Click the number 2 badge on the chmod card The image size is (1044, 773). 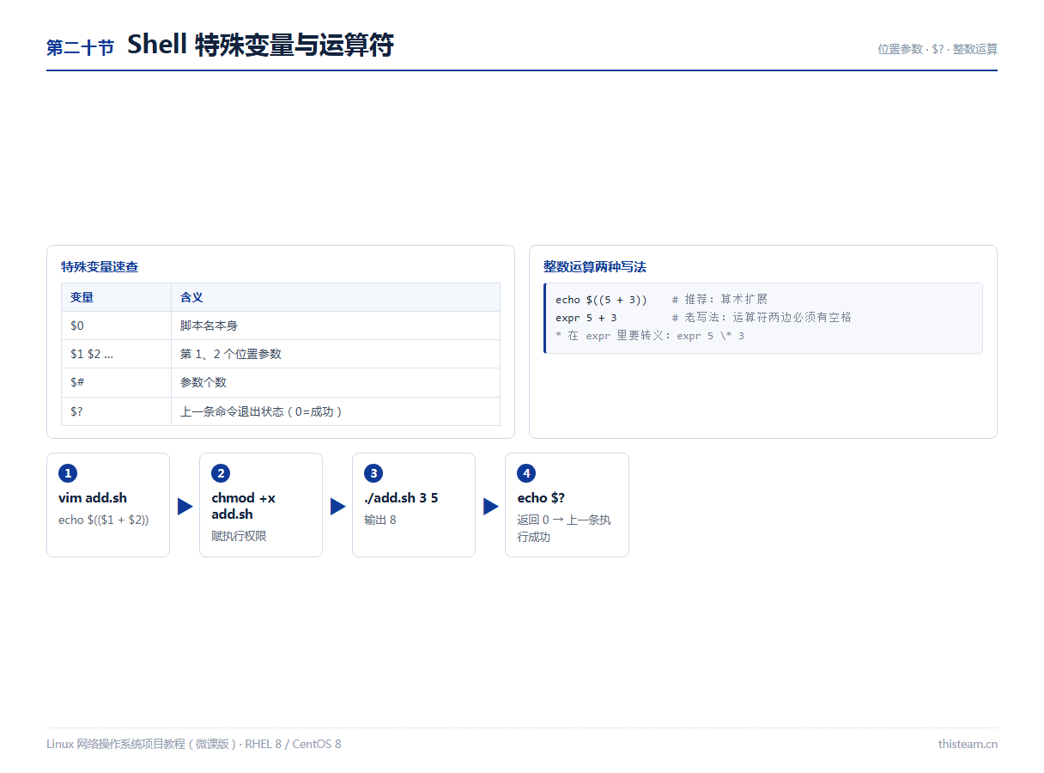[221, 473]
